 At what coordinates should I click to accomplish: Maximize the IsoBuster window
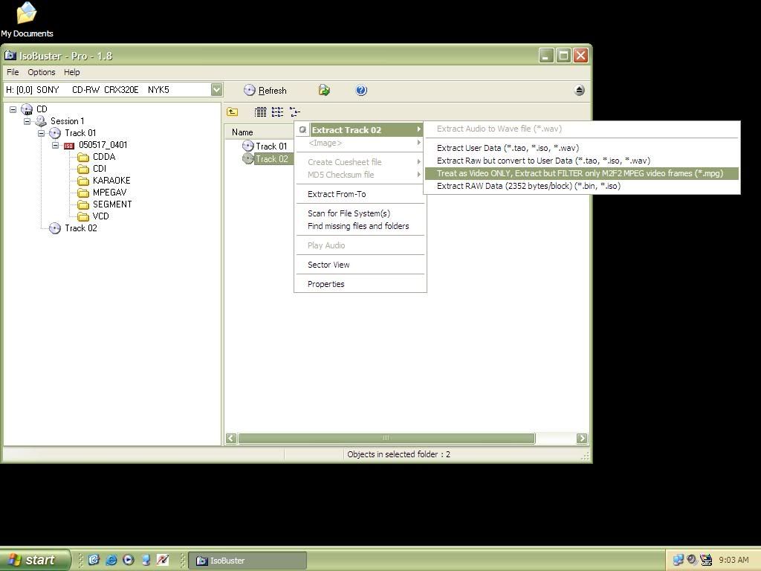(x=563, y=55)
